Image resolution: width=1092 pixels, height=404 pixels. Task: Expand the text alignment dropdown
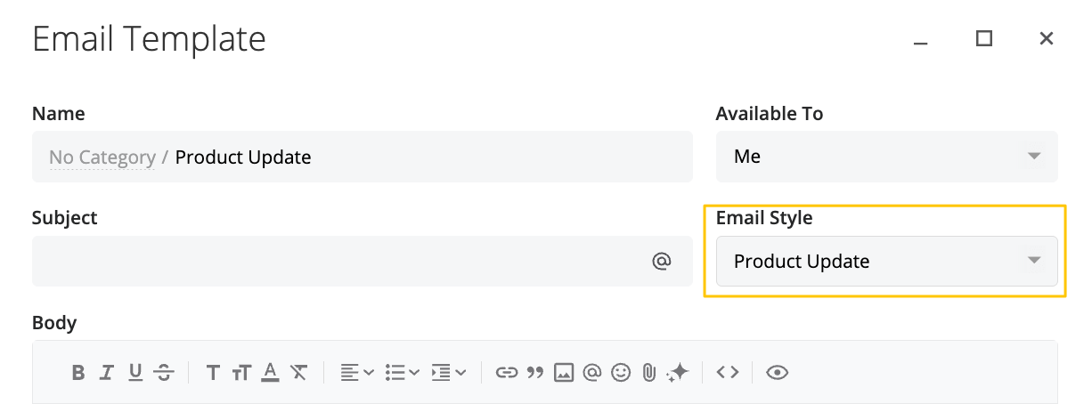tap(357, 373)
